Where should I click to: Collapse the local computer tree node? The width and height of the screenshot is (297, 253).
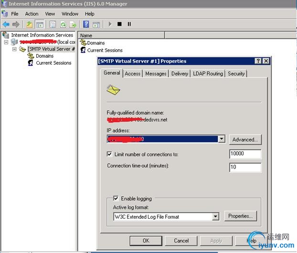click(6, 42)
